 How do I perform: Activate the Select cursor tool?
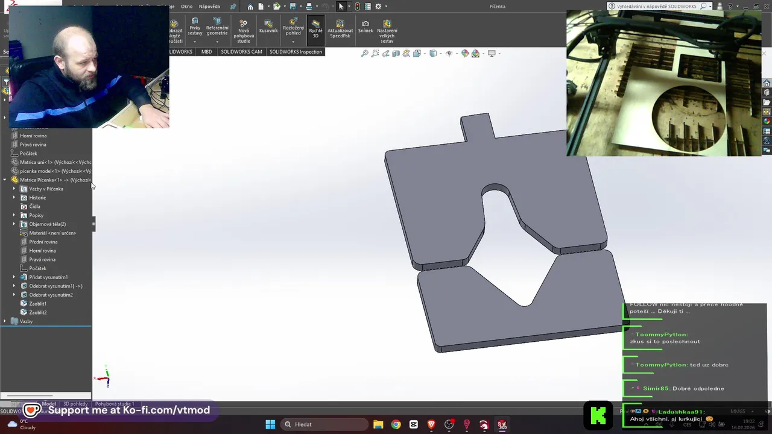click(341, 7)
